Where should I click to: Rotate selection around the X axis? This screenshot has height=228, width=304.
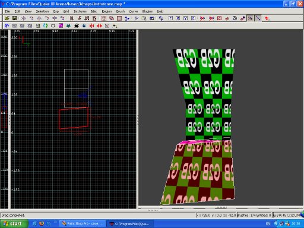point(31,18)
